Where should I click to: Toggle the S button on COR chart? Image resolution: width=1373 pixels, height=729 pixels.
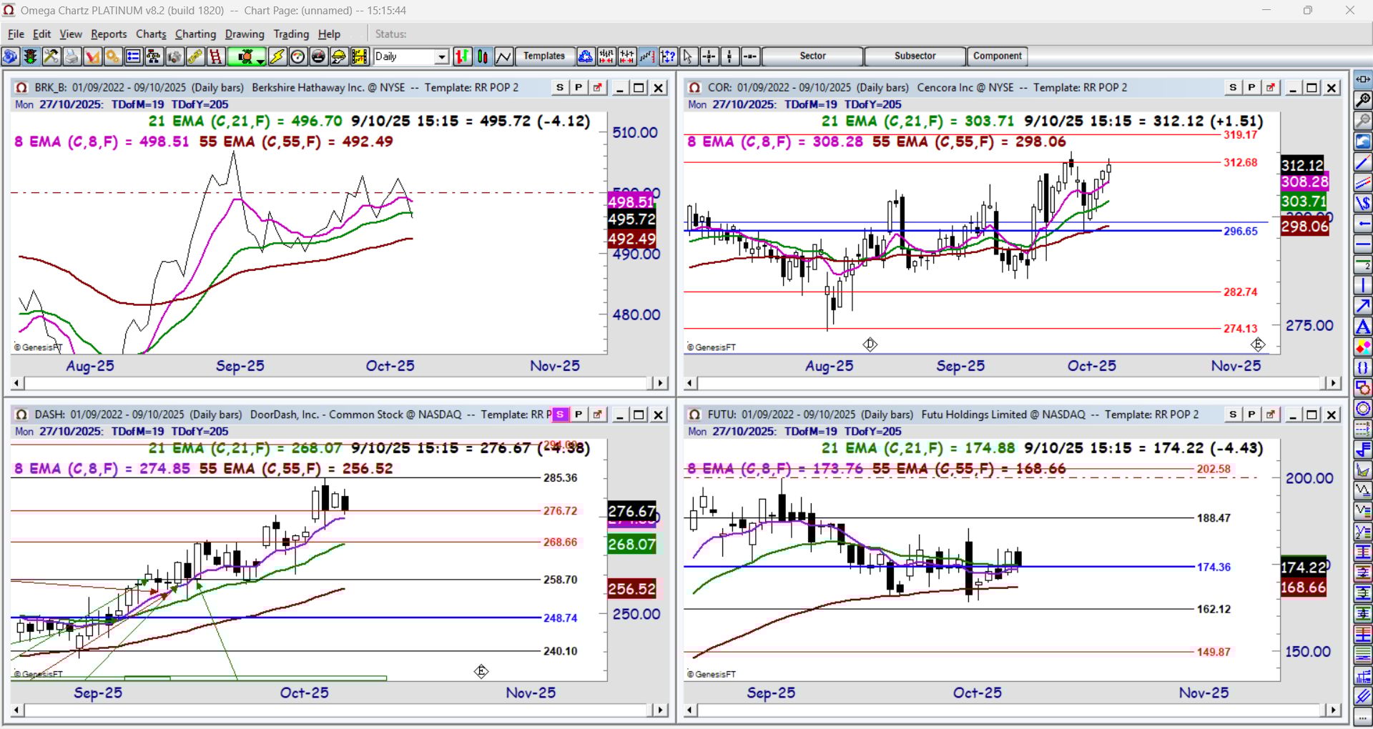1233,88
